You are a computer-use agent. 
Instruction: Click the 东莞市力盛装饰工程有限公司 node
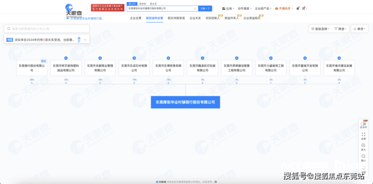click(271, 68)
